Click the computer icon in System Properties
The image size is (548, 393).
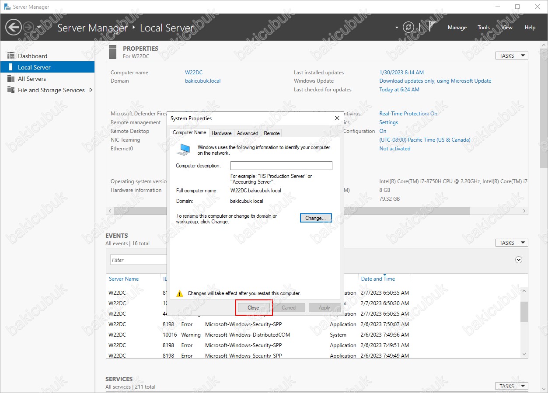183,150
